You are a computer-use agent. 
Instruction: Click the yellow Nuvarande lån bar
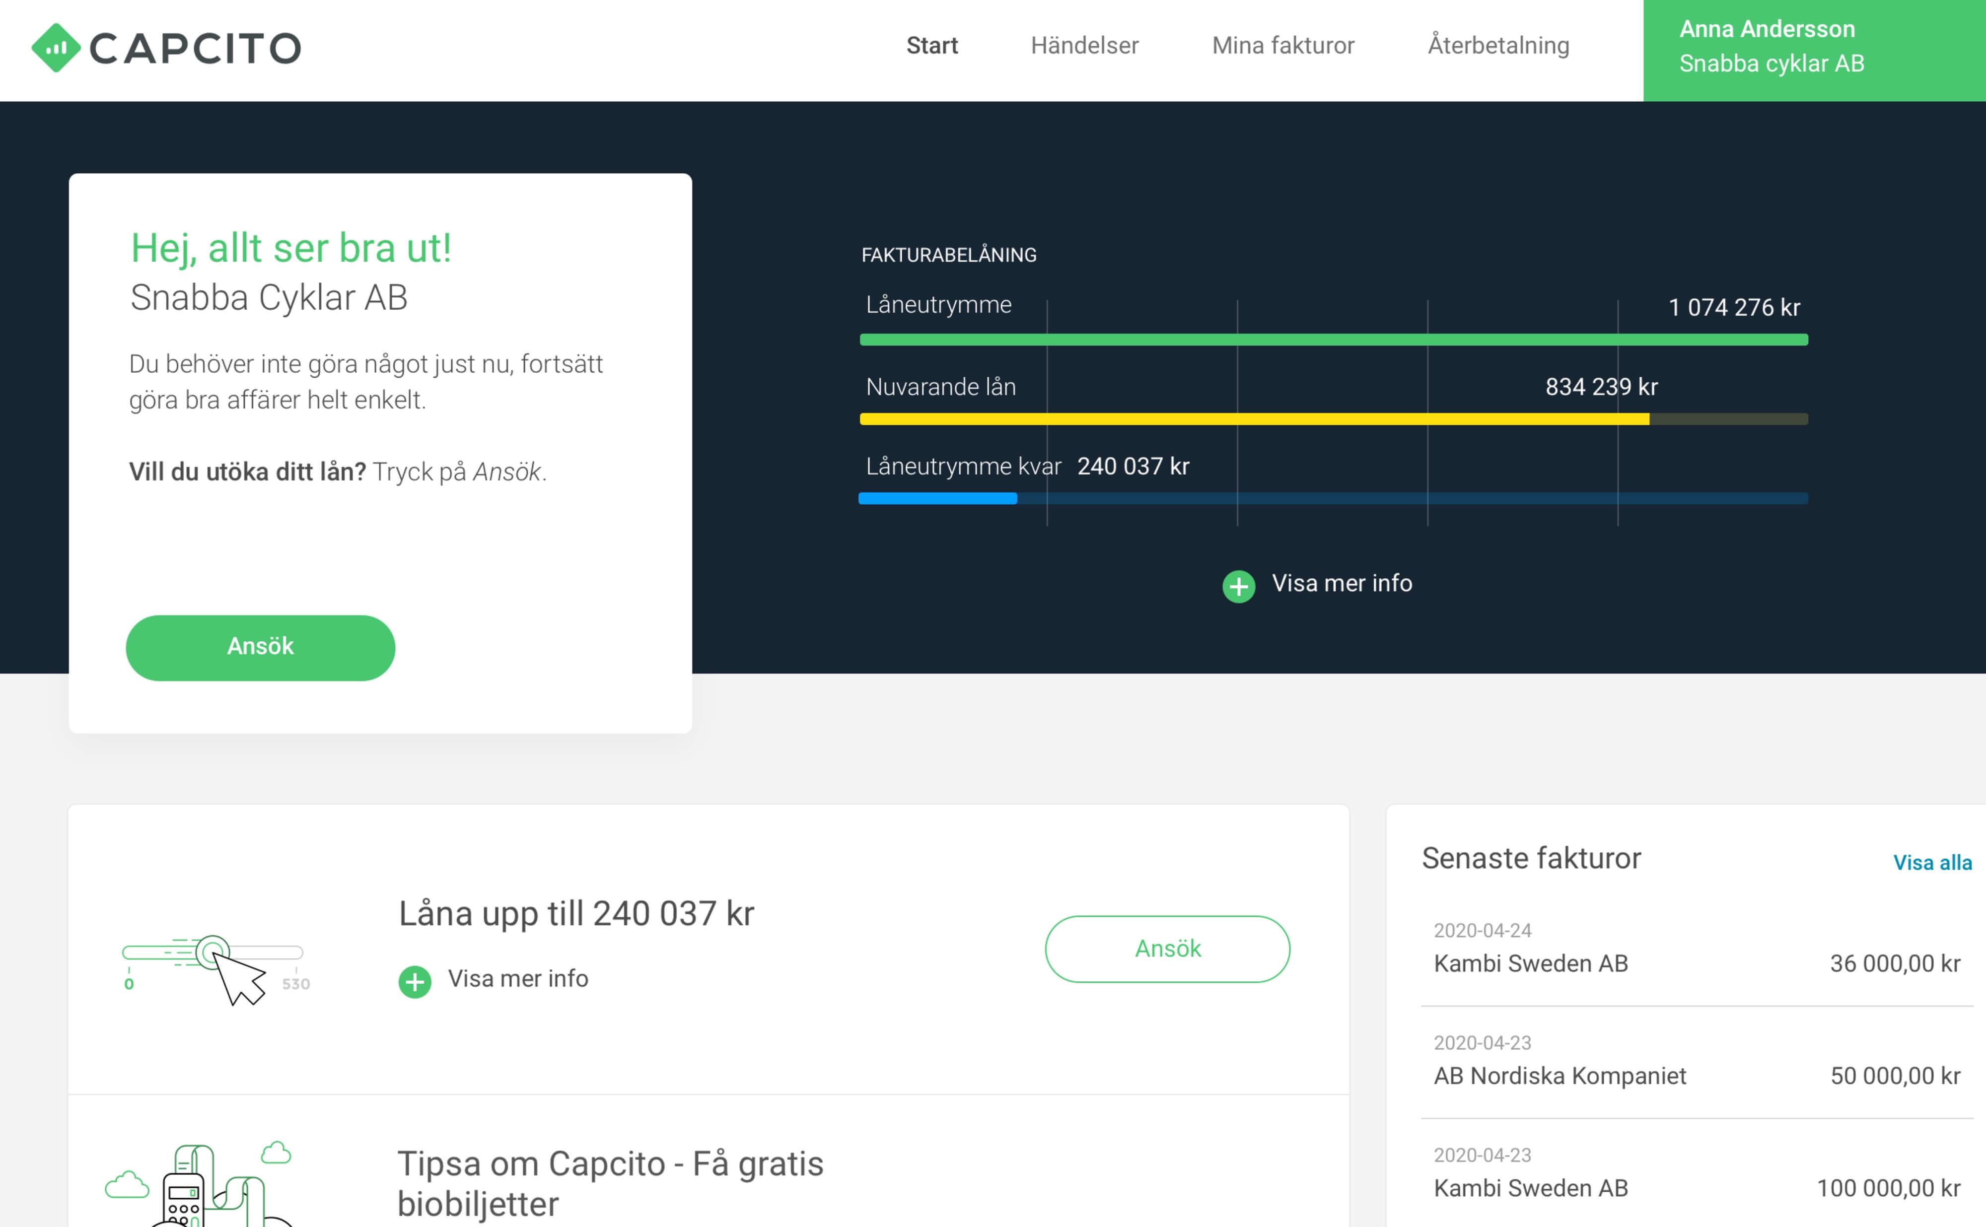[x=1255, y=419]
